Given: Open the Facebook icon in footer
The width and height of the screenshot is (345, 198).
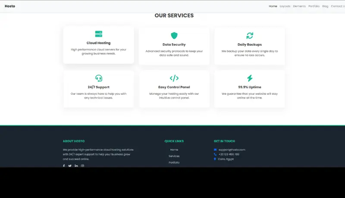Looking at the screenshot, I should coord(64,166).
